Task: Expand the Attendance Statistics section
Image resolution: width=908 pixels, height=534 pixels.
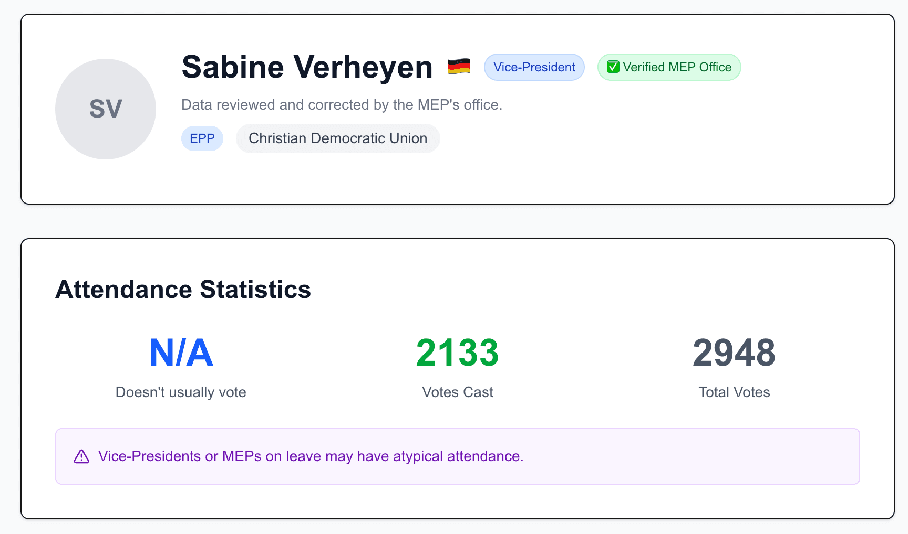Action: [183, 289]
